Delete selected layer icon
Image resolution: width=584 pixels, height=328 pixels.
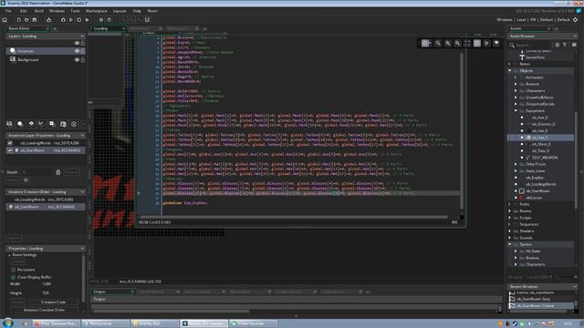point(74,124)
